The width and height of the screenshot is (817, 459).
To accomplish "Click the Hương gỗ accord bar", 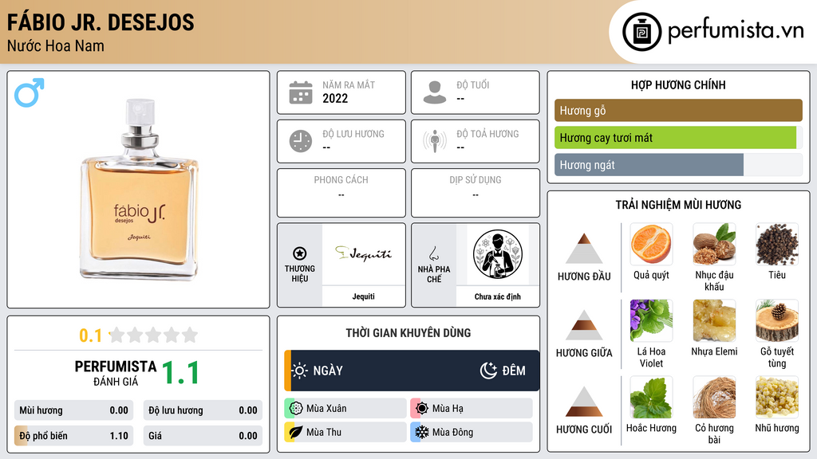I will 678,110.
